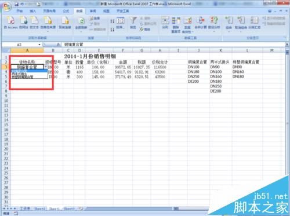Screen dimensions: 290x216
Task: Sort descending Z to A icon
Action: click(x=113, y=30)
